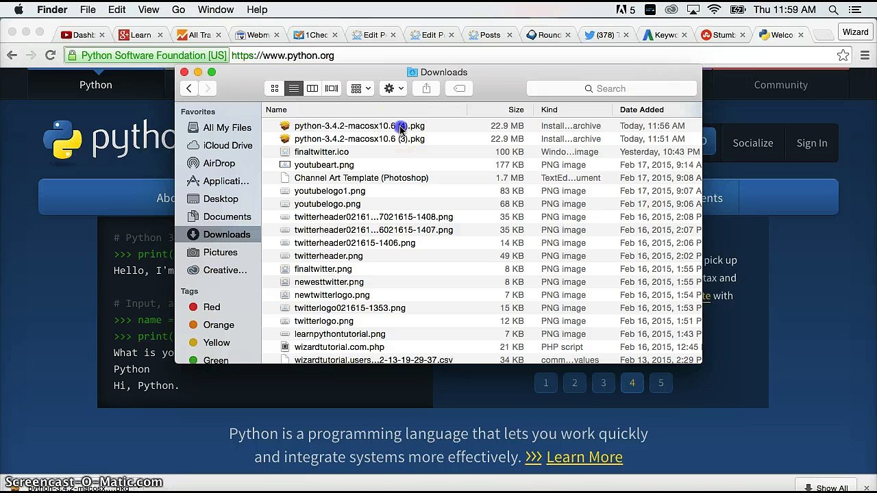Image resolution: width=877 pixels, height=493 pixels.
Task: Click the Share button in Finder toolbar
Action: (x=426, y=88)
